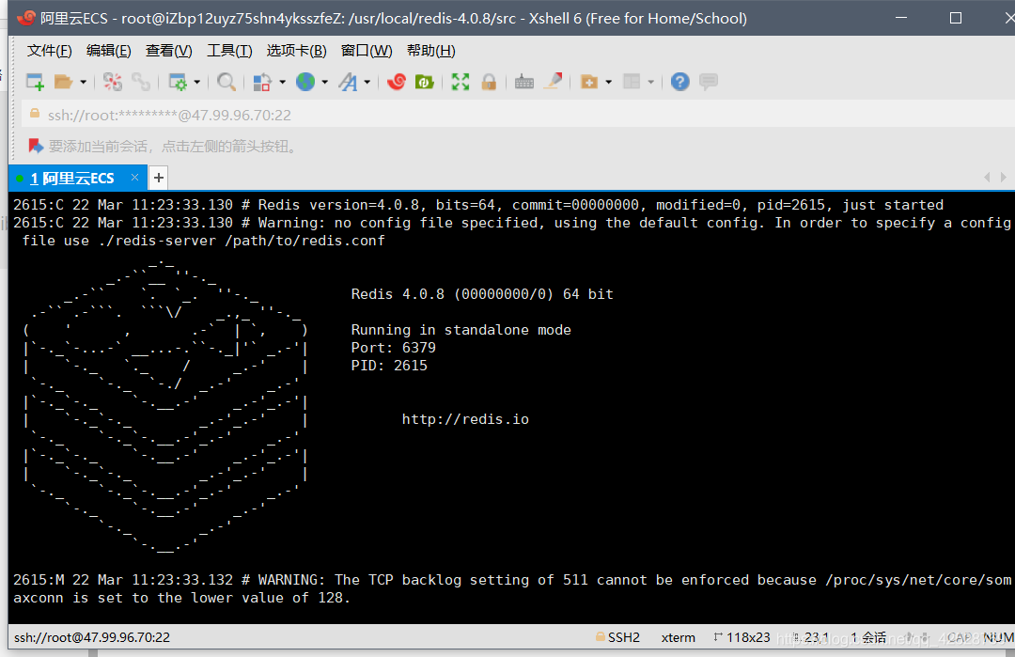
Task: Click 'Running in standalone mode' text
Action: pyautogui.click(x=461, y=330)
